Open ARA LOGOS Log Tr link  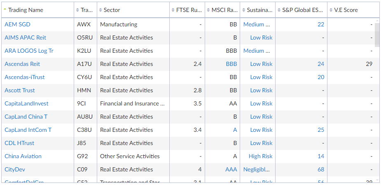coord(29,51)
